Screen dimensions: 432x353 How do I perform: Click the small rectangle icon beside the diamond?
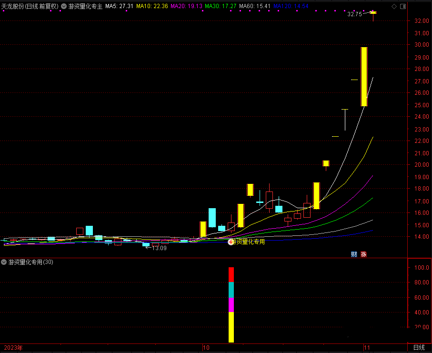(x=402, y=6)
